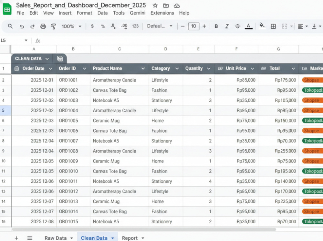Select the Rp255,000 total cell
Viewport: 323px width, 241px height.
tap(278, 151)
